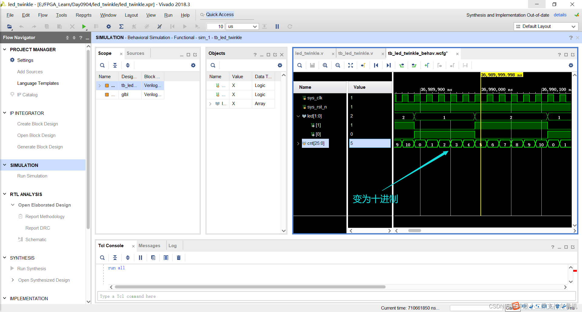582x312 pixels.
Task: Zoom out on the waveform
Action: point(338,65)
